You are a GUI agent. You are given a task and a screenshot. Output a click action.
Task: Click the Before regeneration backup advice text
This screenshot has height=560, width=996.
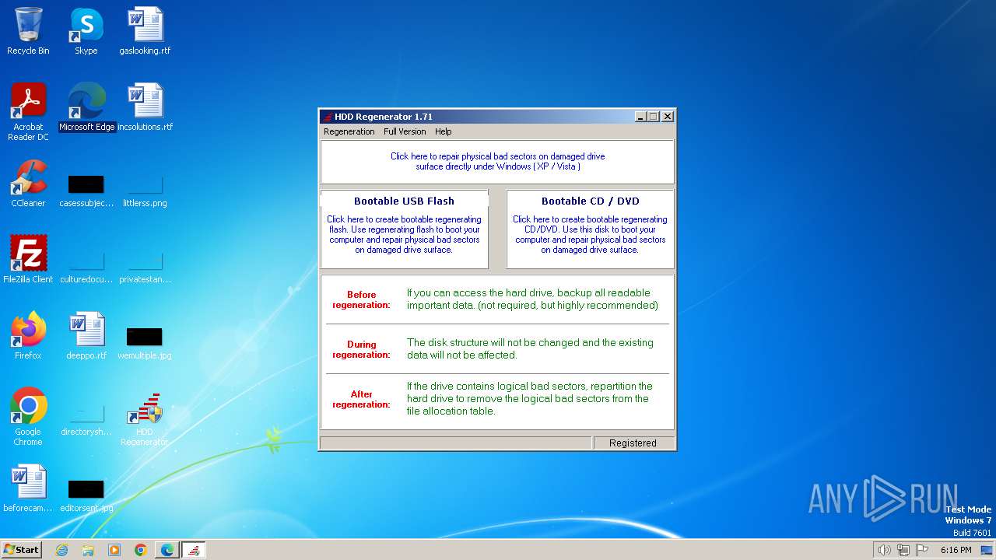point(532,299)
